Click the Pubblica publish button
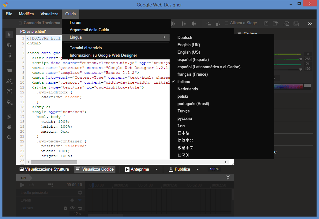Viewport: 319px width, 219px height. tap(179, 169)
